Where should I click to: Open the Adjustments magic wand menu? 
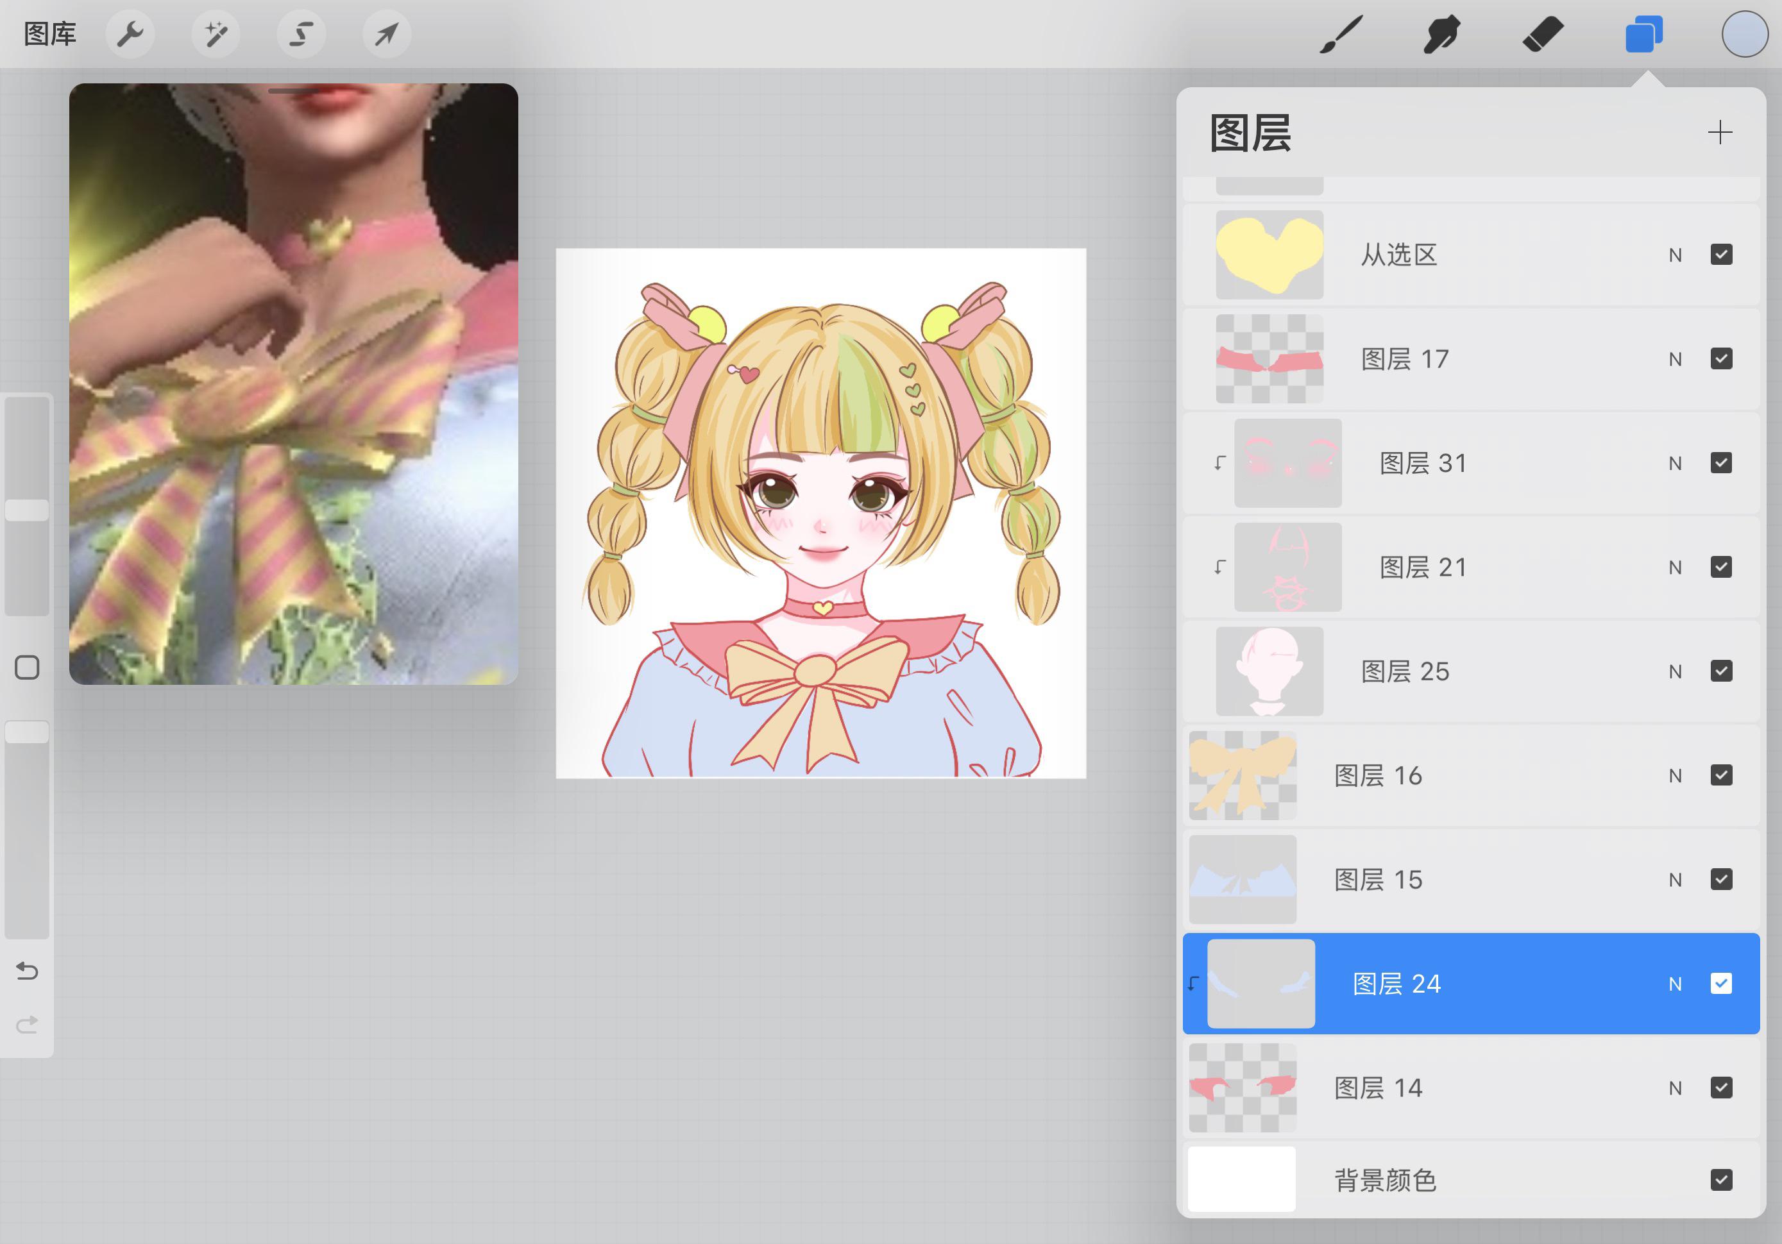pyautogui.click(x=216, y=34)
